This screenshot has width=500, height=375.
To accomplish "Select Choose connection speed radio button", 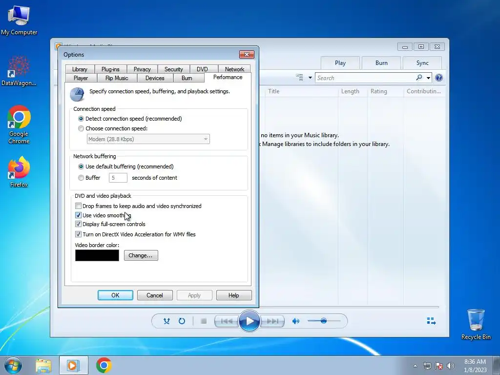I will click(x=81, y=128).
